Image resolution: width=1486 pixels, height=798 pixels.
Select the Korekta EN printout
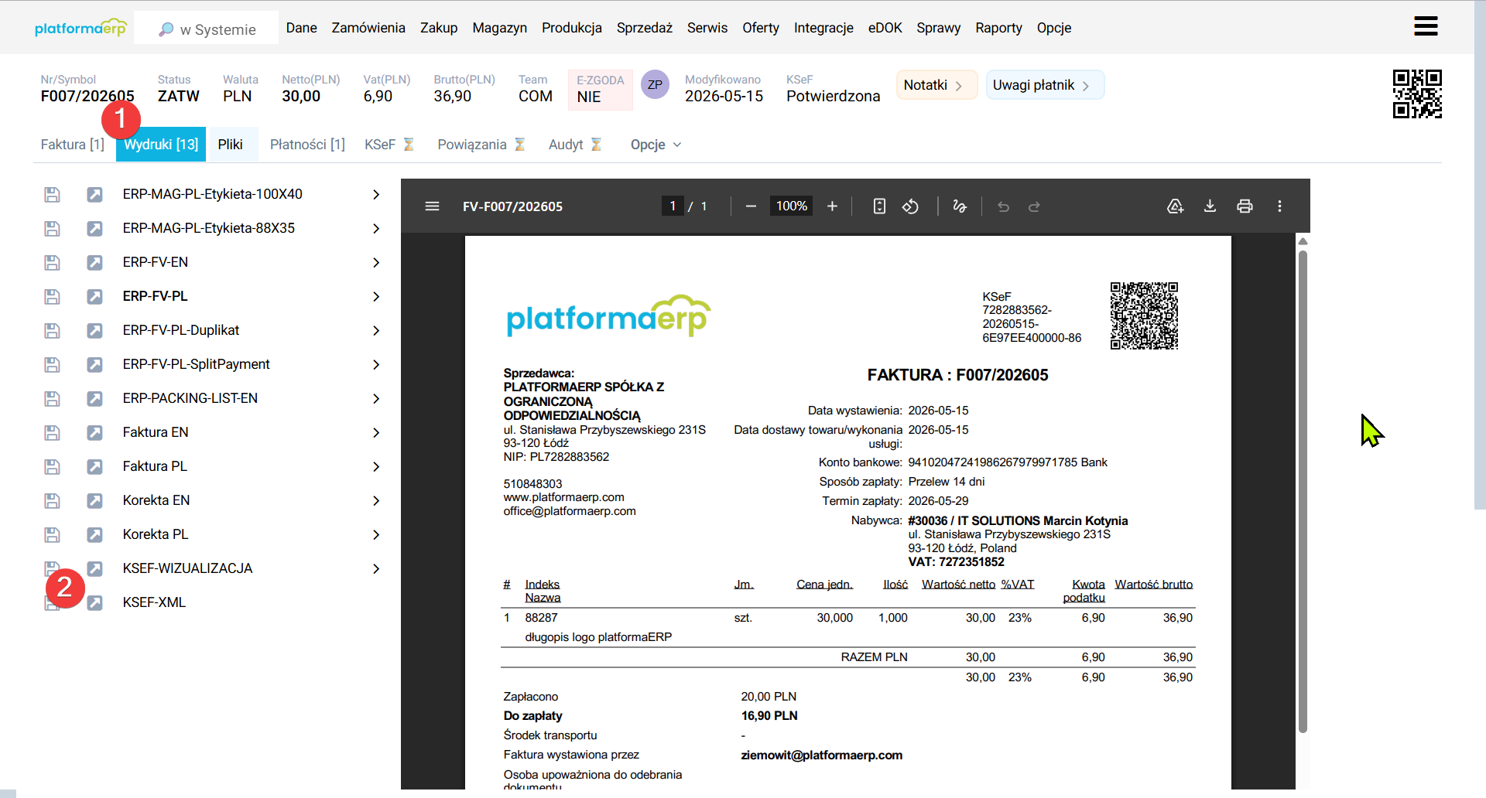[x=156, y=500]
